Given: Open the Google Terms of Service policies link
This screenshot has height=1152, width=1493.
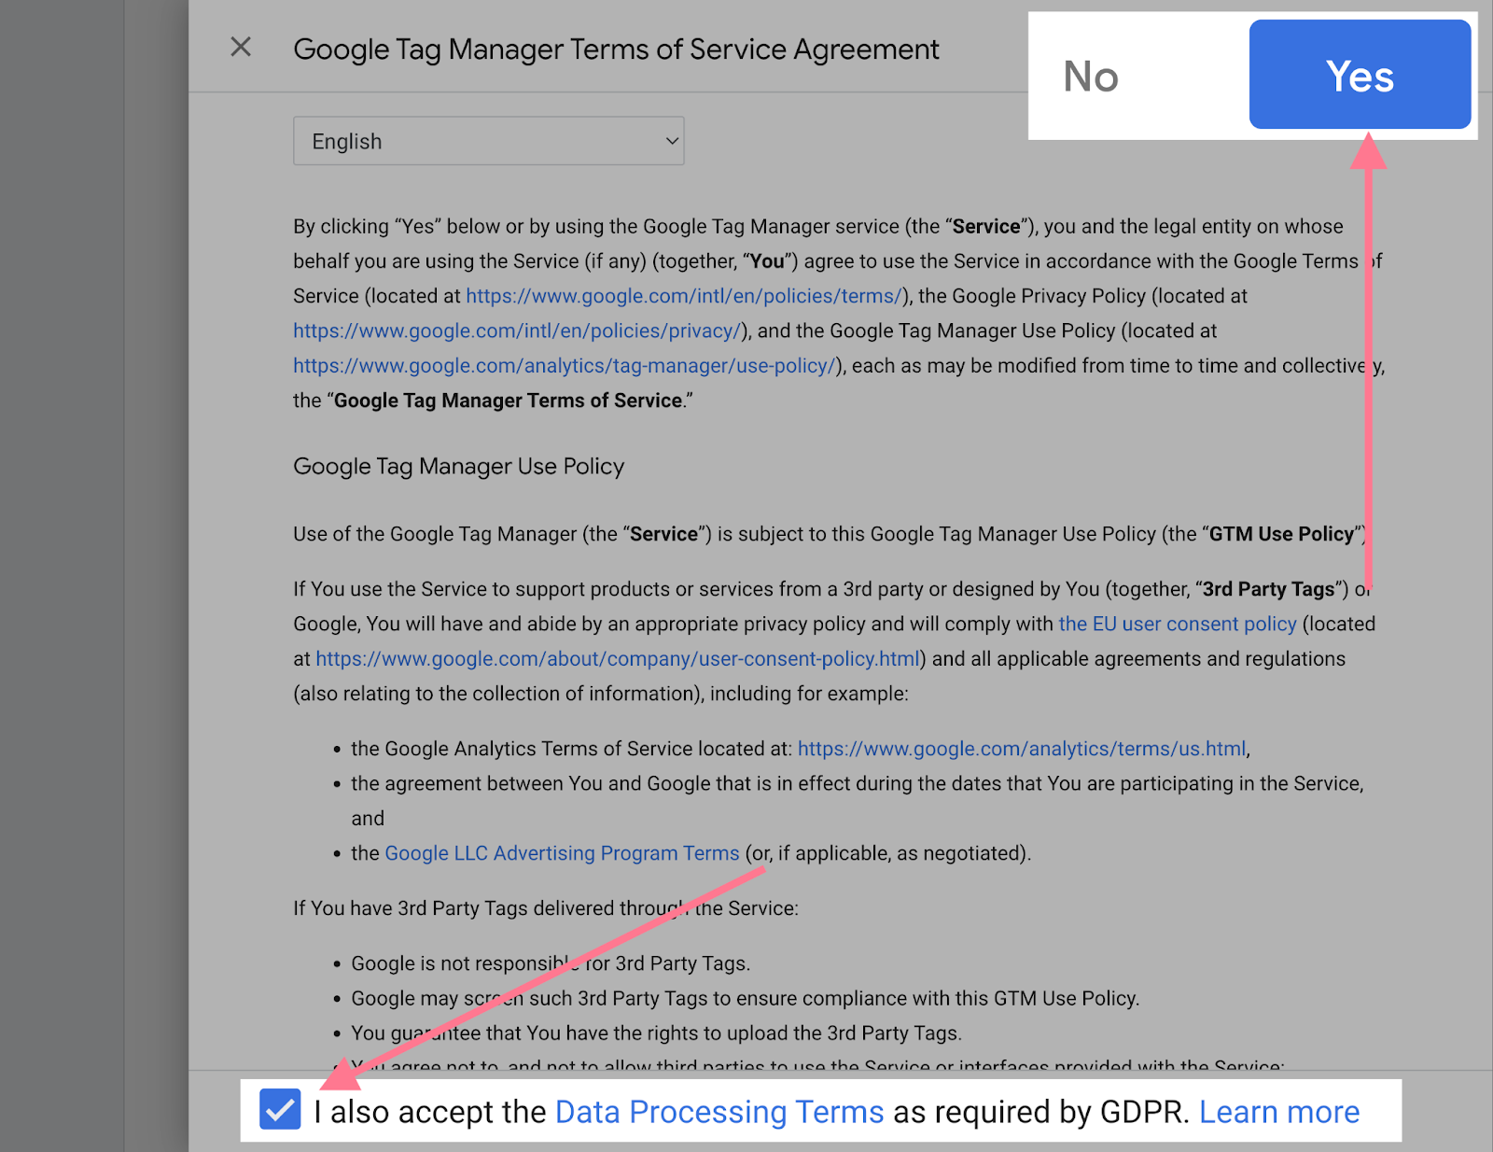Looking at the screenshot, I should pyautogui.click(x=684, y=295).
